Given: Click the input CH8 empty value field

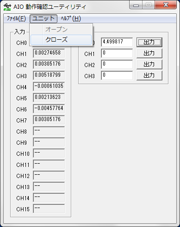Looking at the screenshot, I should pos(49,131).
